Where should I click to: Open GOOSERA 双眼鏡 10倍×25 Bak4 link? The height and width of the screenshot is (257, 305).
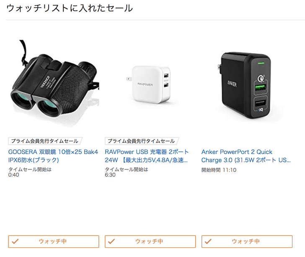[53, 152]
